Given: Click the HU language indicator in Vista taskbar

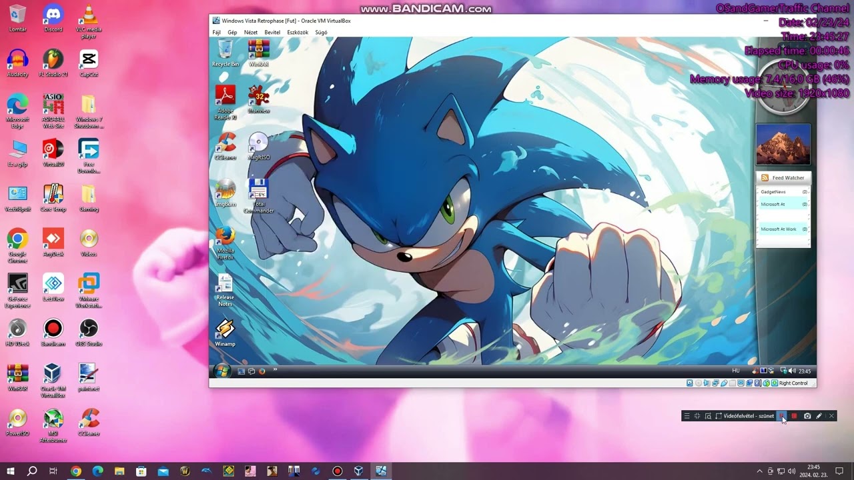Looking at the screenshot, I should click(x=736, y=371).
